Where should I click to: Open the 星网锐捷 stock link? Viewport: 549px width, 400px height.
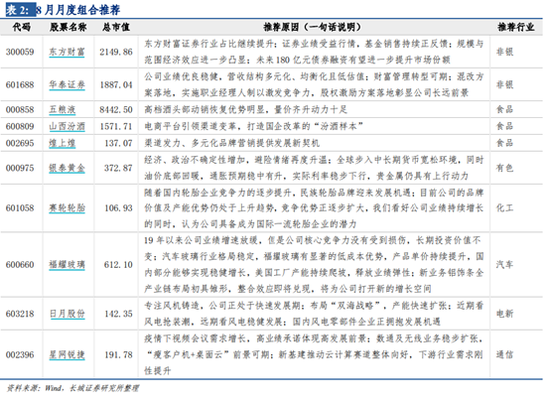click(67, 355)
